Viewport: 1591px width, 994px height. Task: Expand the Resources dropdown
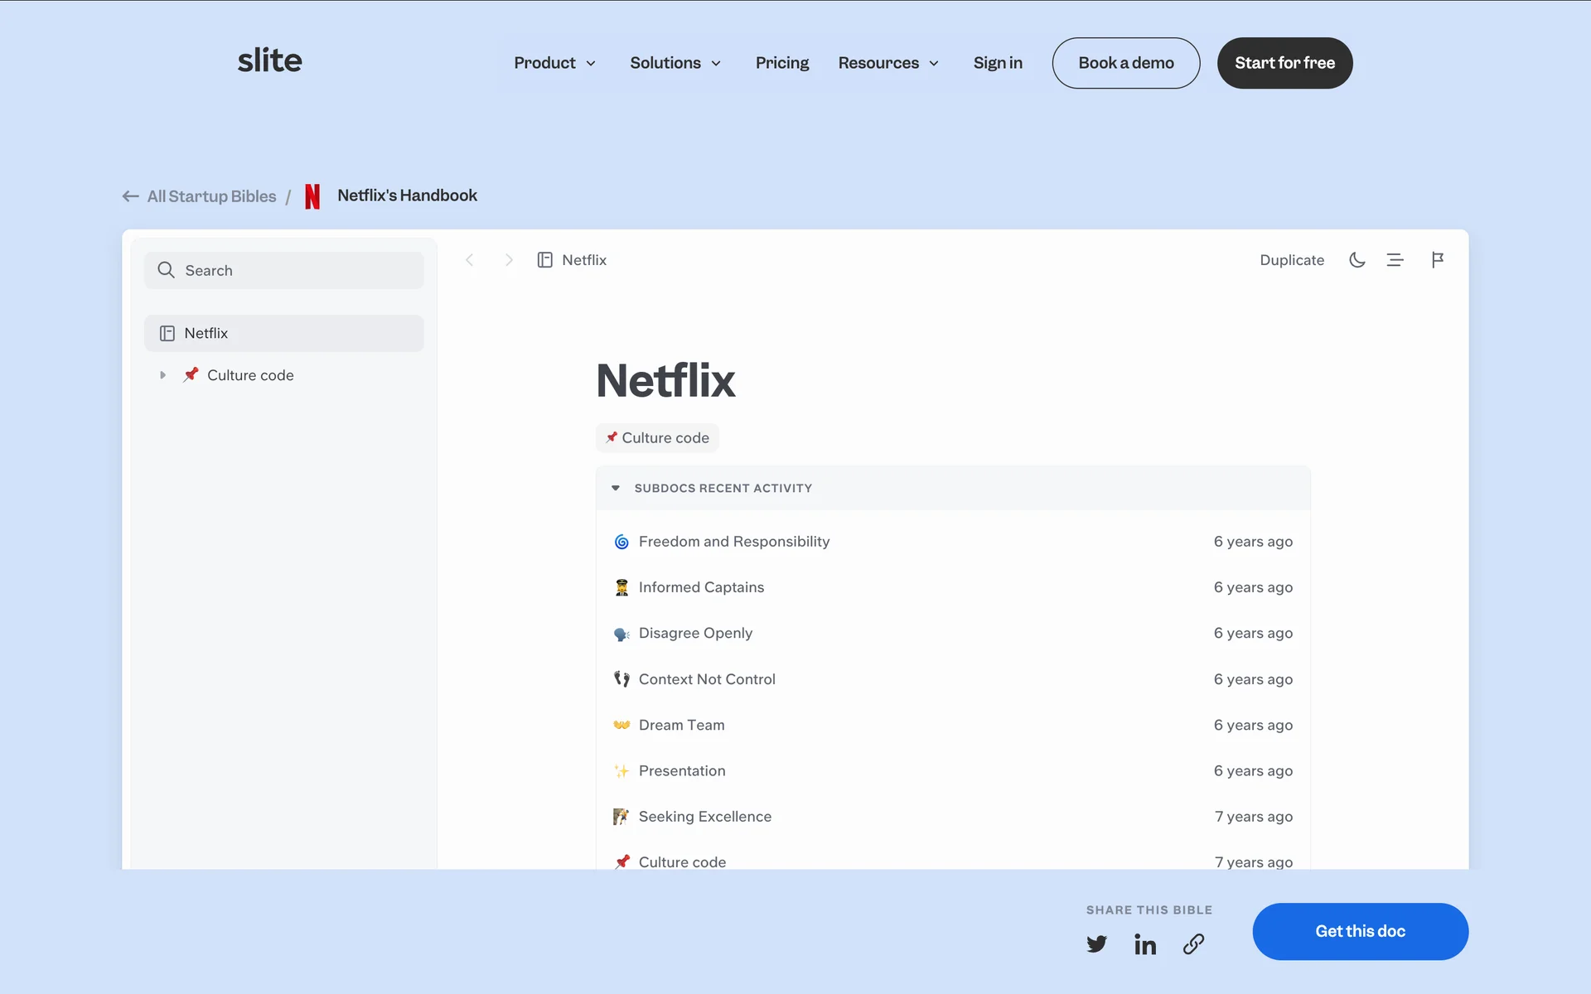(x=888, y=63)
